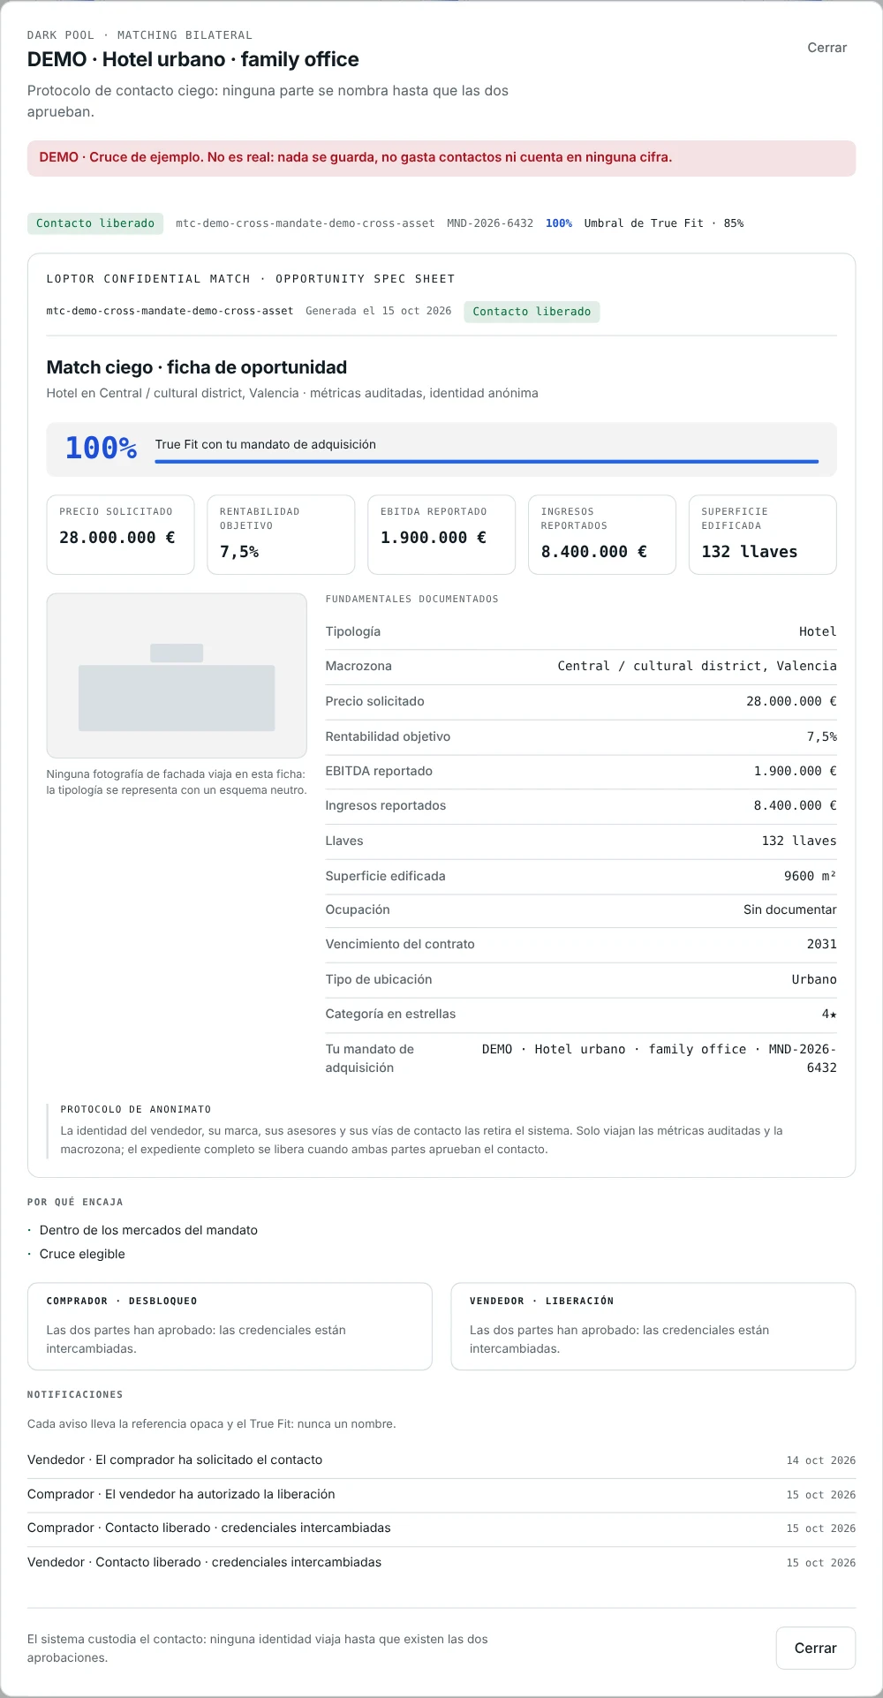Viewport: 883px width, 1698px height.
Task: Click the True Fit progress bar
Action: point(487,461)
